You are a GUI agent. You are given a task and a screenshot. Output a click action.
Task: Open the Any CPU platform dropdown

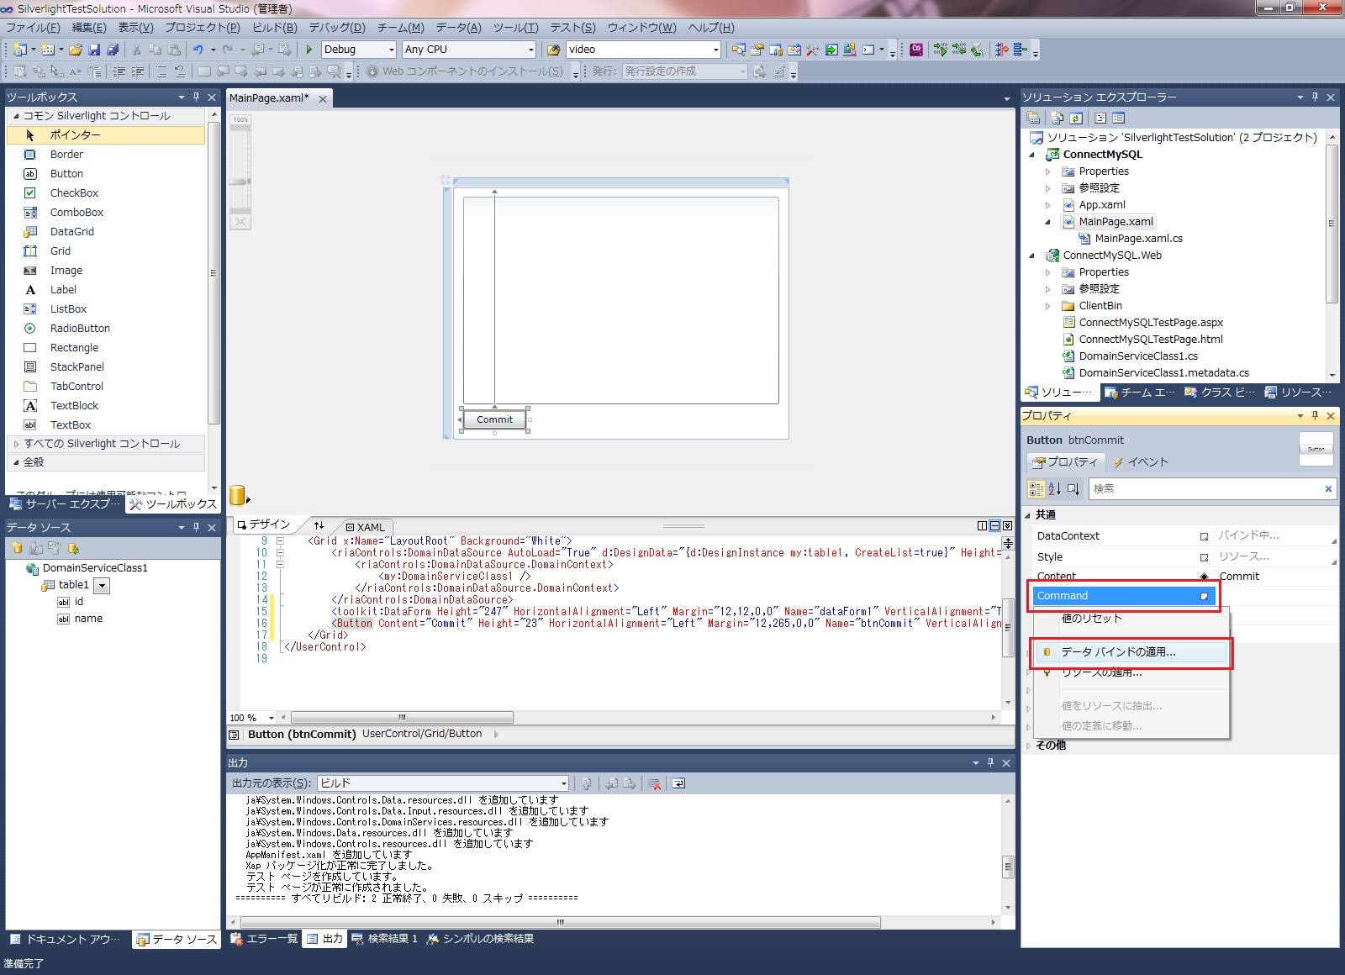[x=530, y=50]
